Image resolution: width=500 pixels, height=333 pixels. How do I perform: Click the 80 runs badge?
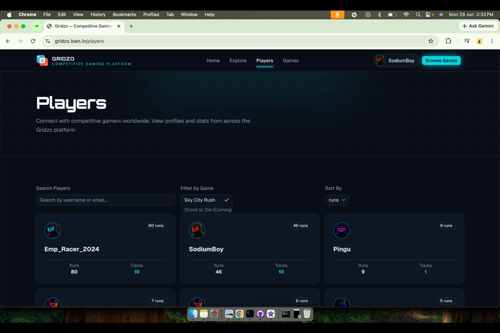point(156,226)
